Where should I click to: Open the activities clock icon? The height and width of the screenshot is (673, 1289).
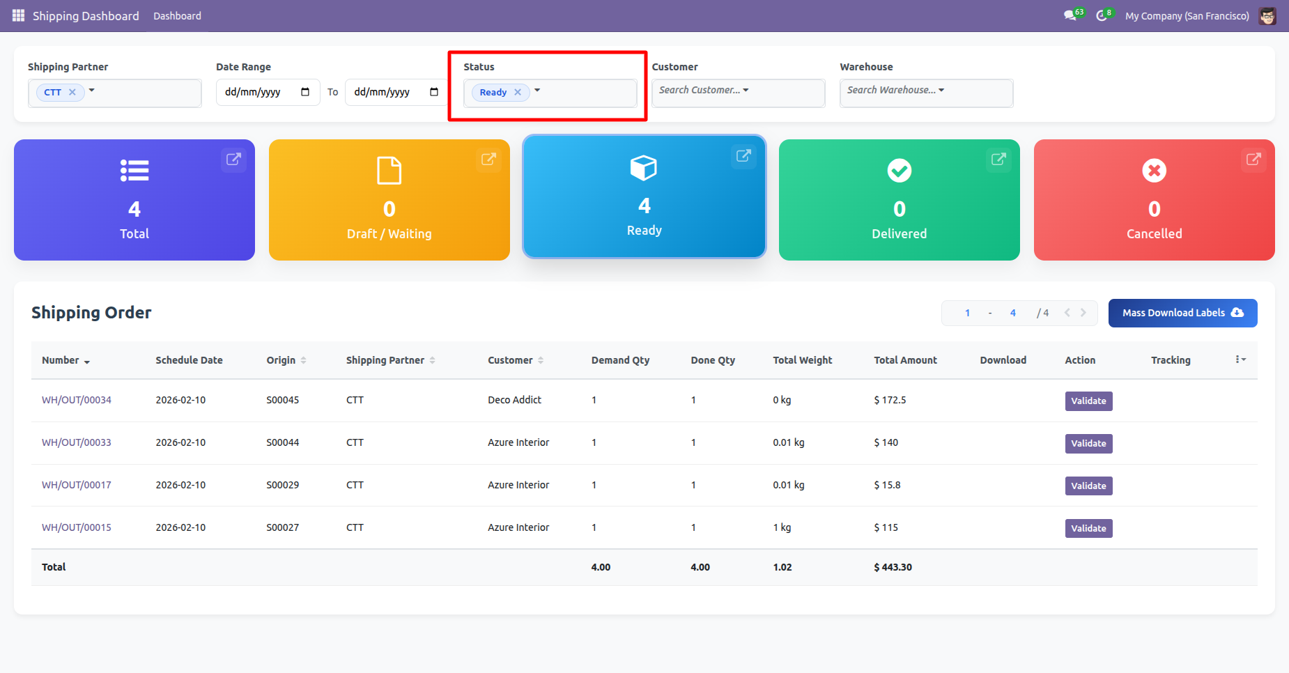(1102, 15)
